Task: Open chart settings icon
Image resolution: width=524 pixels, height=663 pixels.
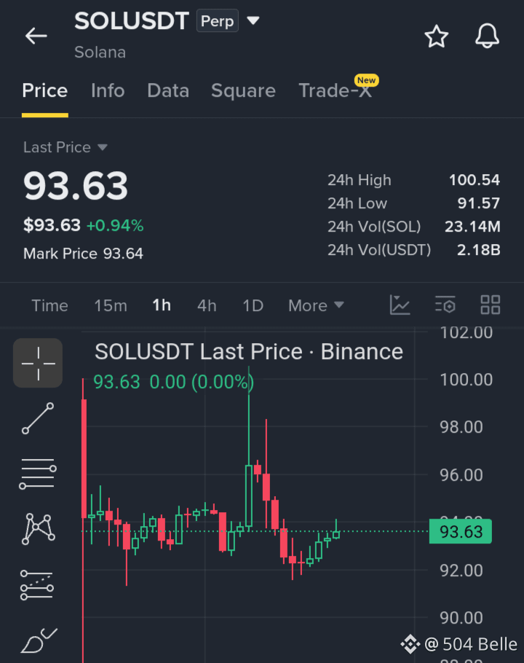Action: [445, 305]
